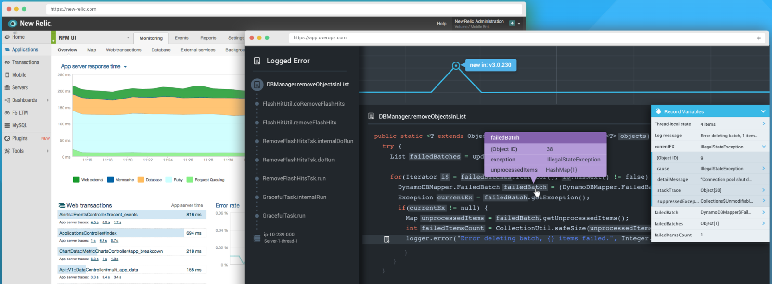Click Help link in New Relic header
The height and width of the screenshot is (284, 772).
tap(441, 24)
